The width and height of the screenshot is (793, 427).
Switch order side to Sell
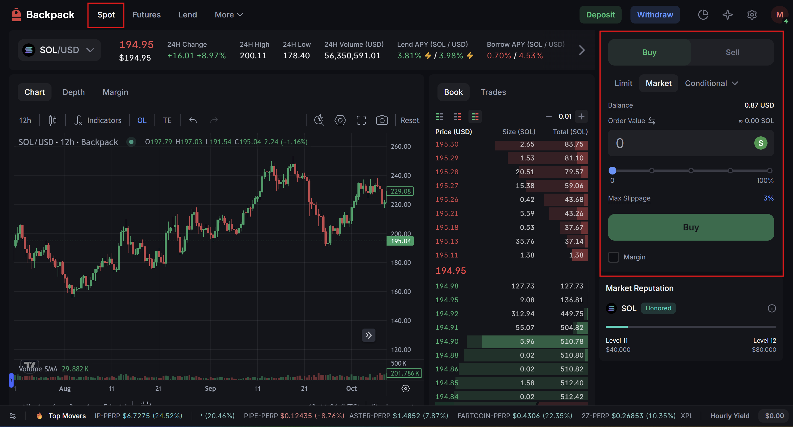point(732,52)
